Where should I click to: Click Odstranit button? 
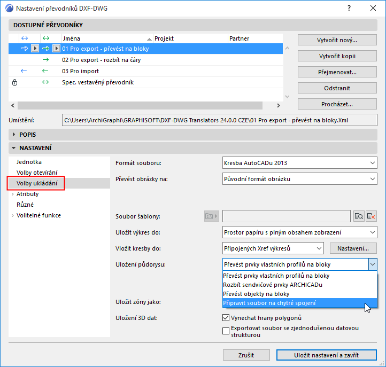pyautogui.click(x=337, y=88)
